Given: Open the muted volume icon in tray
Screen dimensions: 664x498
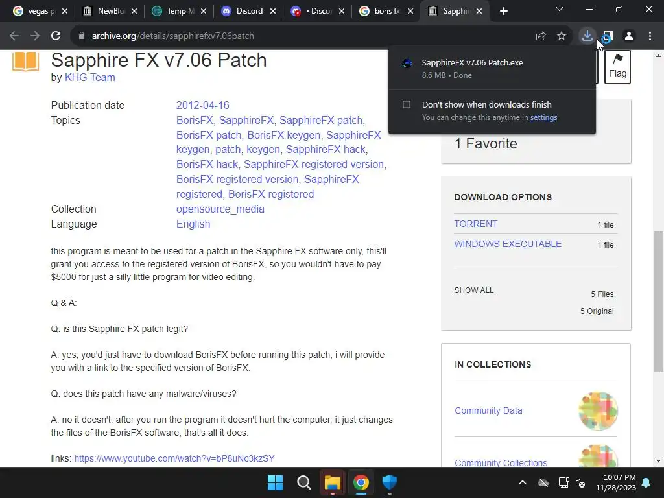Looking at the screenshot, I should 580,482.
